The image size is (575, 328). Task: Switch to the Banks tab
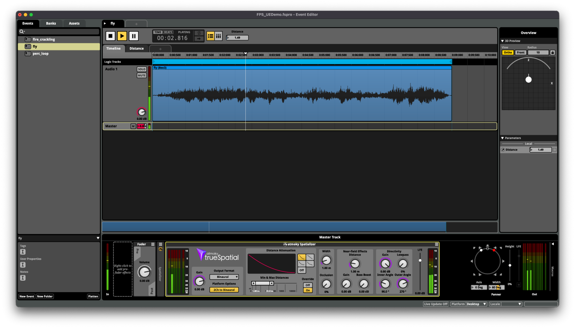pyautogui.click(x=51, y=24)
